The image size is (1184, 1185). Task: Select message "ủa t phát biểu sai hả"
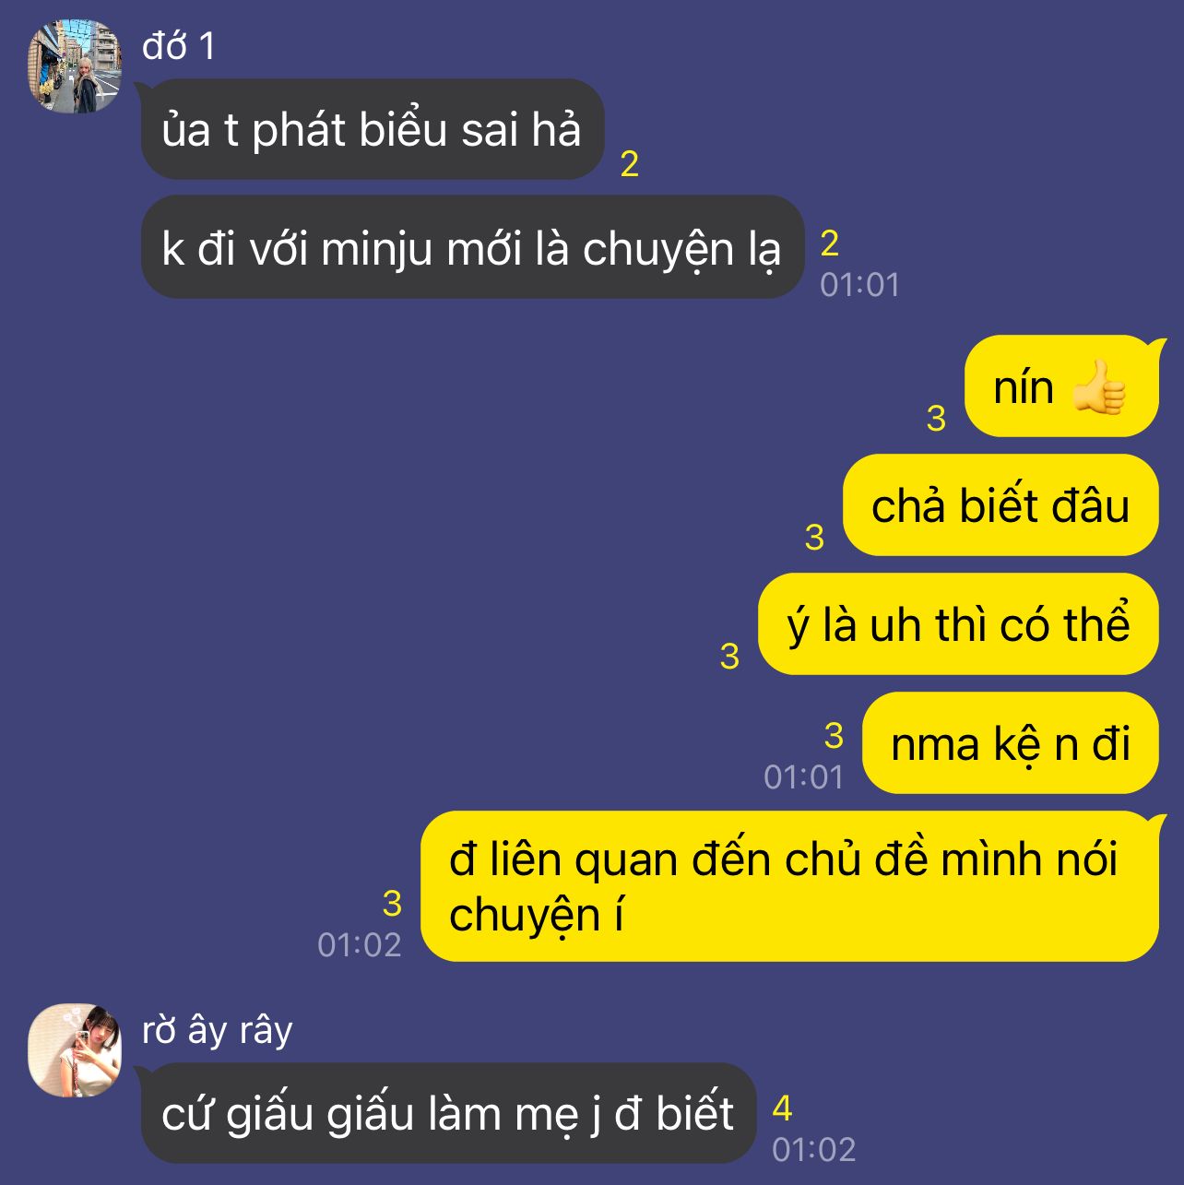pos(373,129)
